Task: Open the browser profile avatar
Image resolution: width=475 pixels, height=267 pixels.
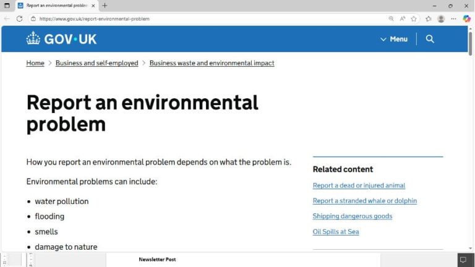Action: pyautogui.click(x=441, y=19)
